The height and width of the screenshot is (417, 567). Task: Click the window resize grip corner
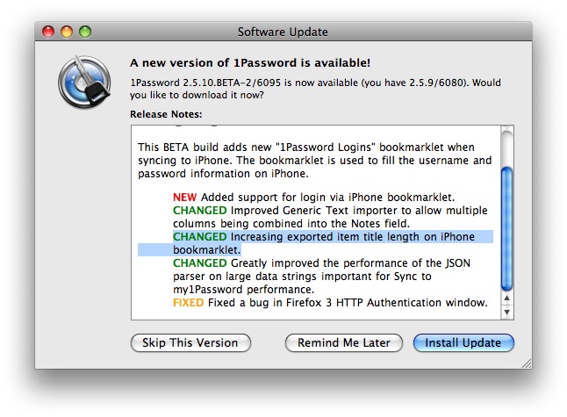pos(527,363)
